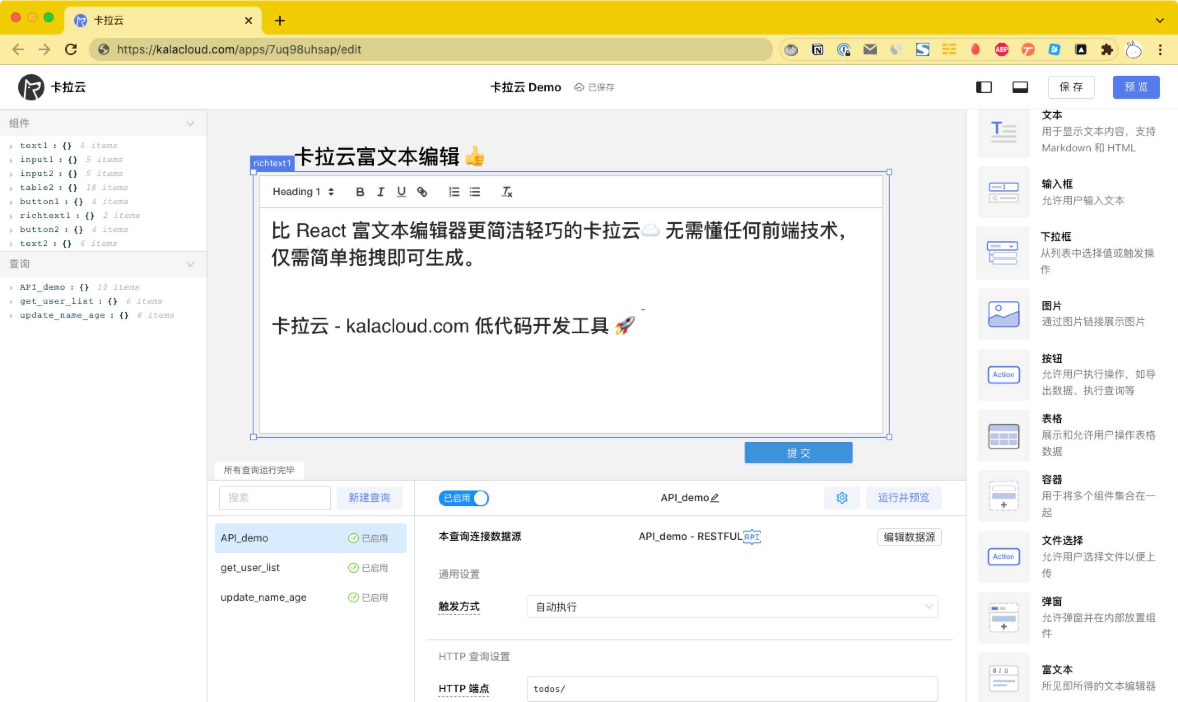The image size is (1178, 702).
Task: Click the query 搜索 search field
Action: click(x=275, y=497)
